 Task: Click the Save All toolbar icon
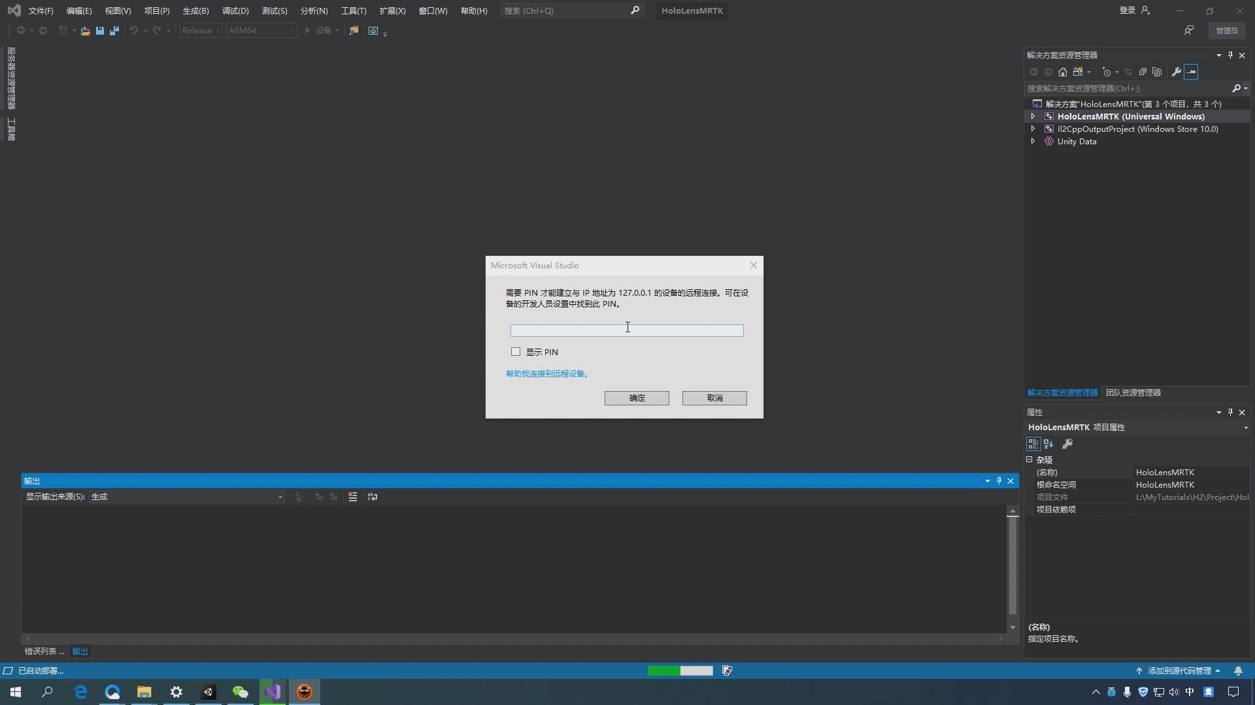point(114,31)
